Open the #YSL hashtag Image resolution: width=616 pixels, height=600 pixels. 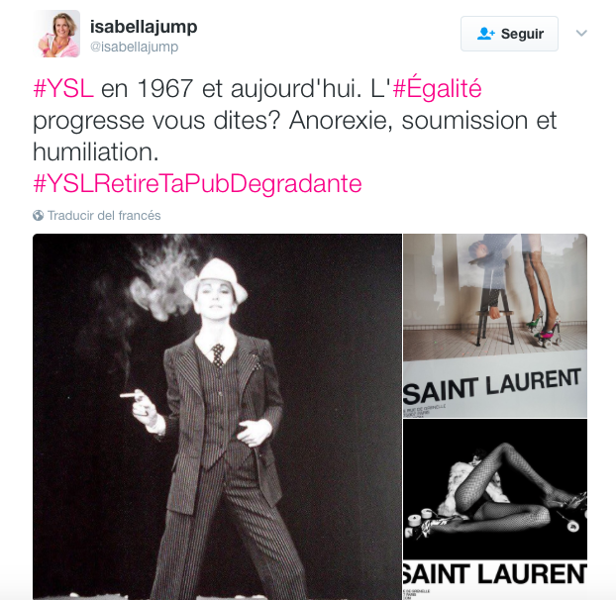(x=63, y=88)
